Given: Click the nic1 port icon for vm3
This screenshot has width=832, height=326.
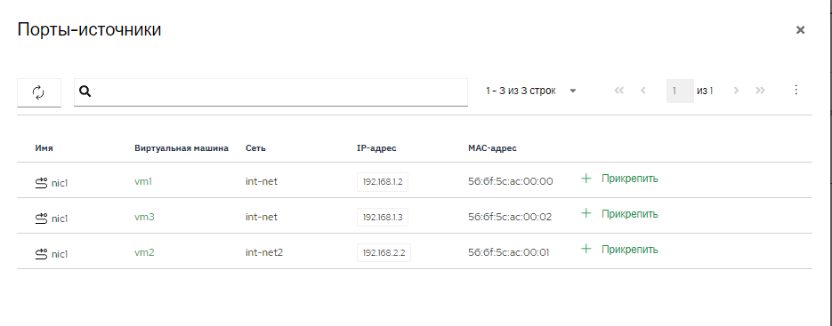Looking at the screenshot, I should coord(42,218).
